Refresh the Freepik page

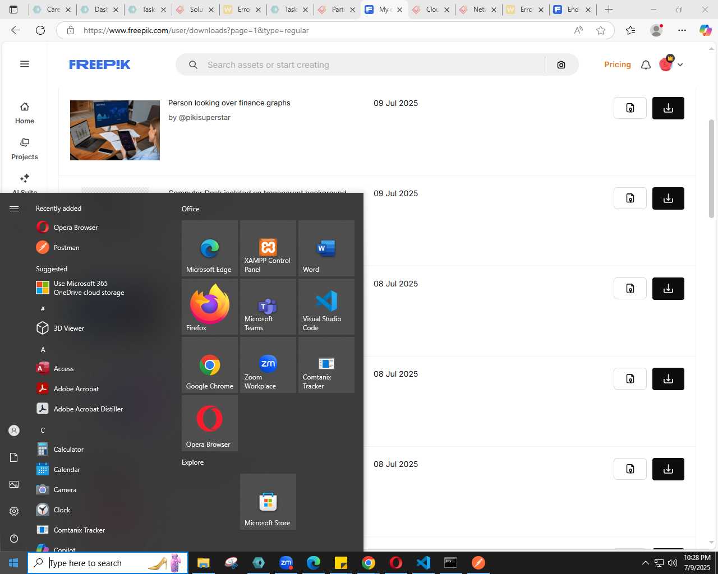40,30
